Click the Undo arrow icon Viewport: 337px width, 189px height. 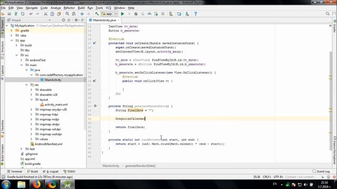click(31, 14)
